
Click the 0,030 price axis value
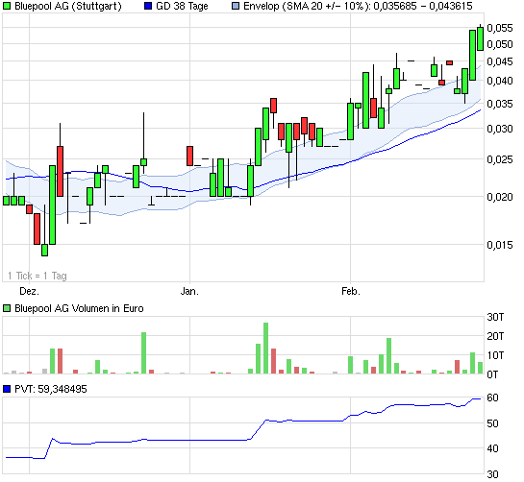[x=500, y=129]
